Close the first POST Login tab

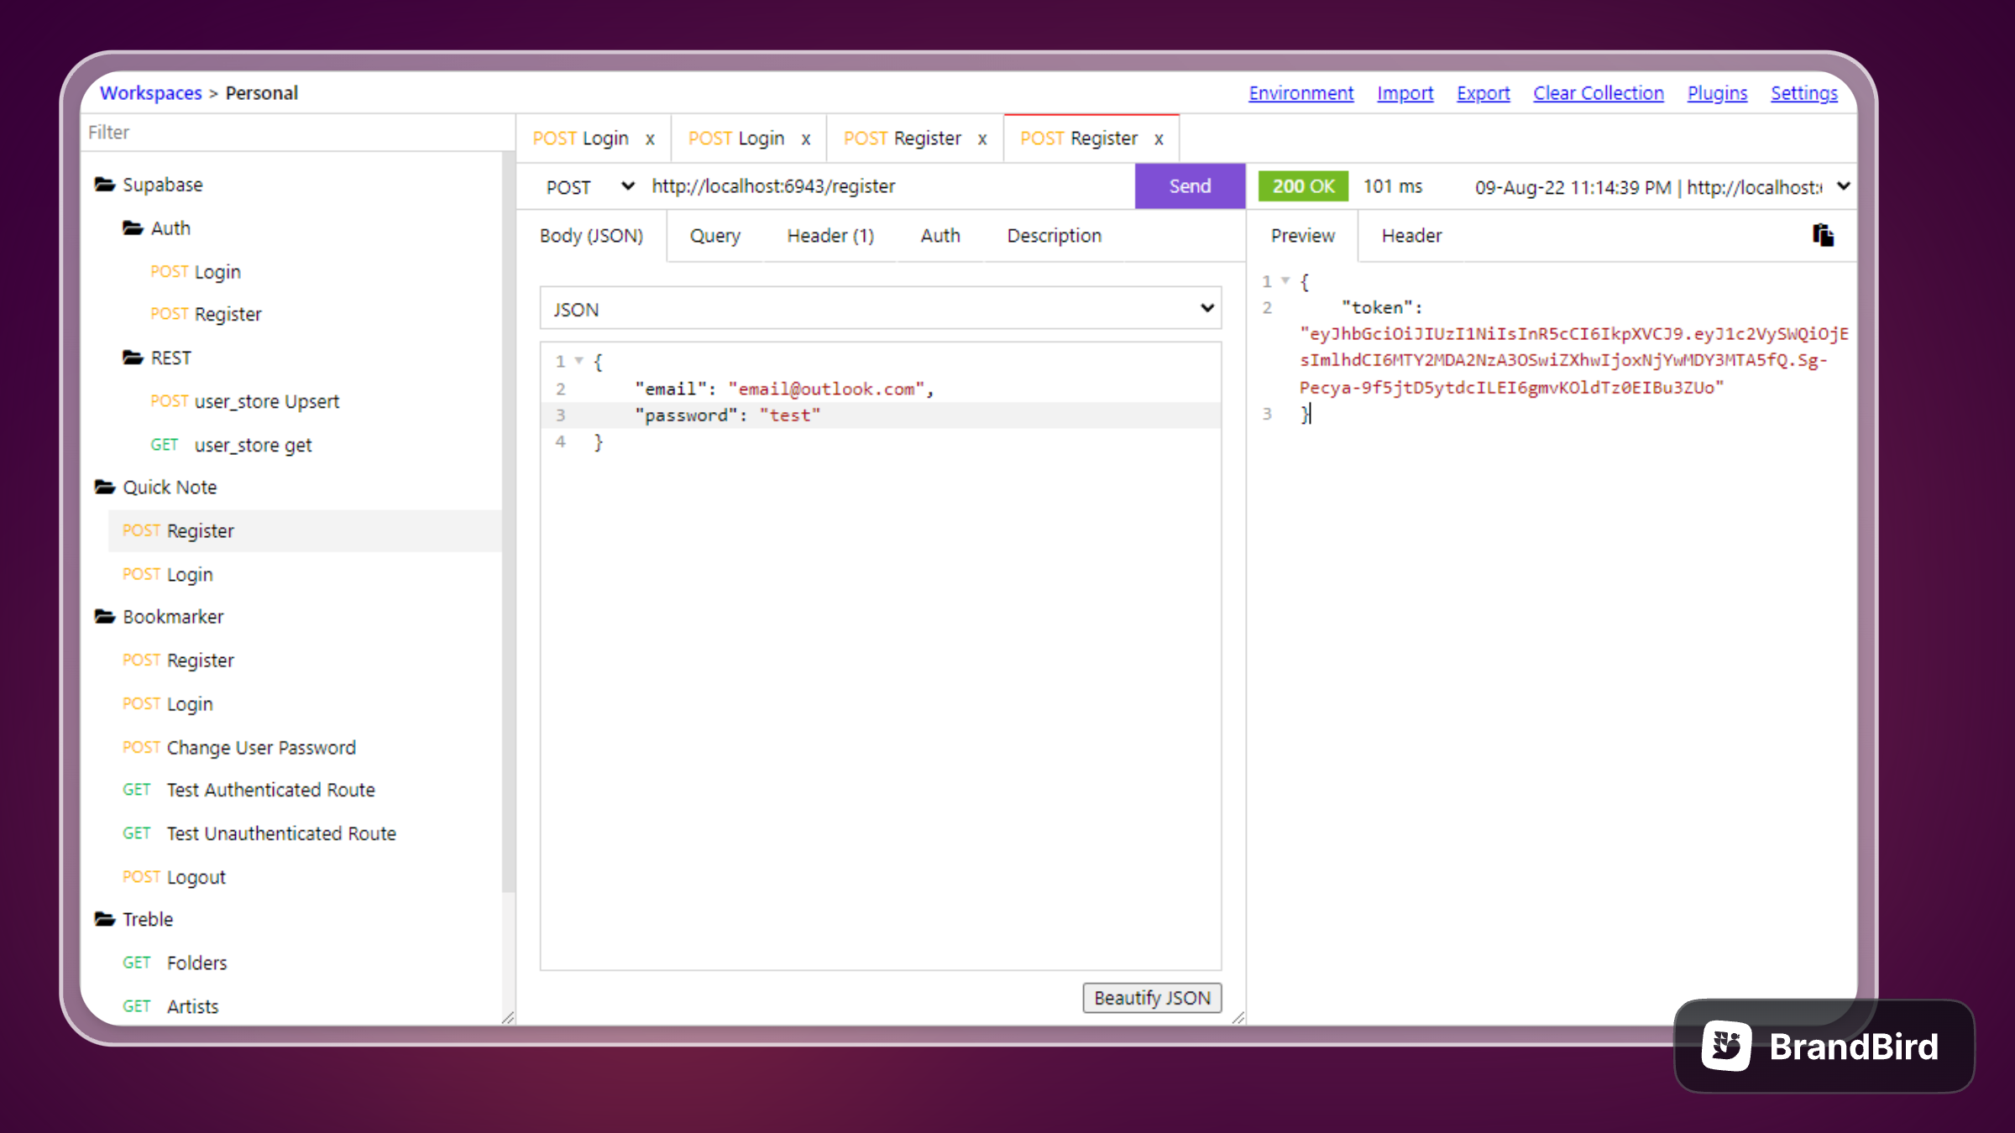tap(650, 139)
